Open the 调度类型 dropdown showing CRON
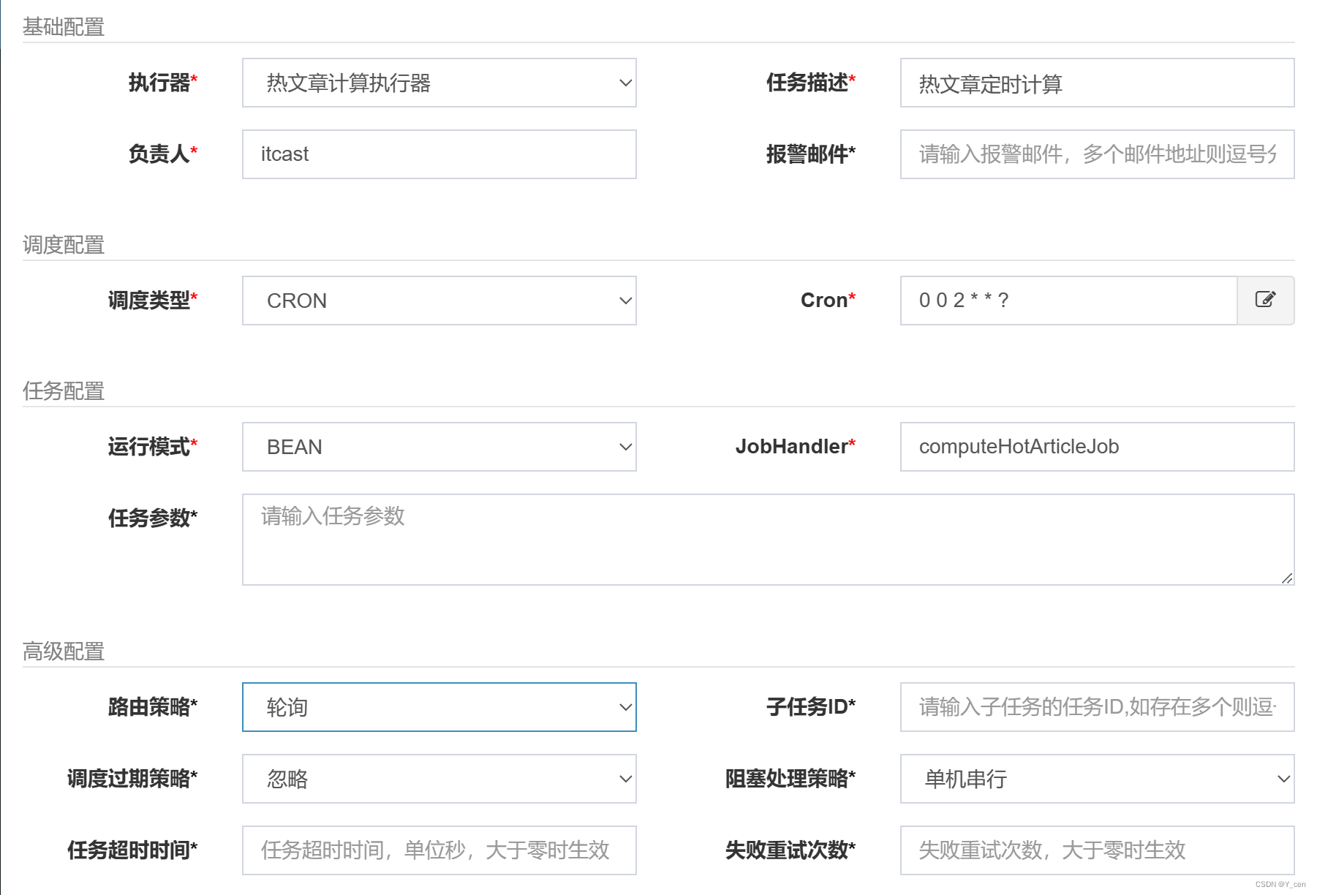Image resolution: width=1317 pixels, height=895 pixels. tap(439, 301)
